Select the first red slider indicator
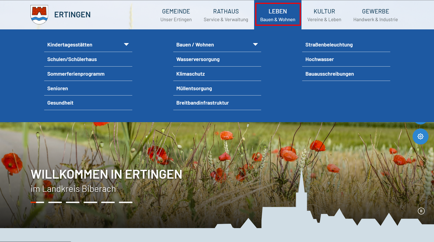434x242 pixels. [x=37, y=202]
